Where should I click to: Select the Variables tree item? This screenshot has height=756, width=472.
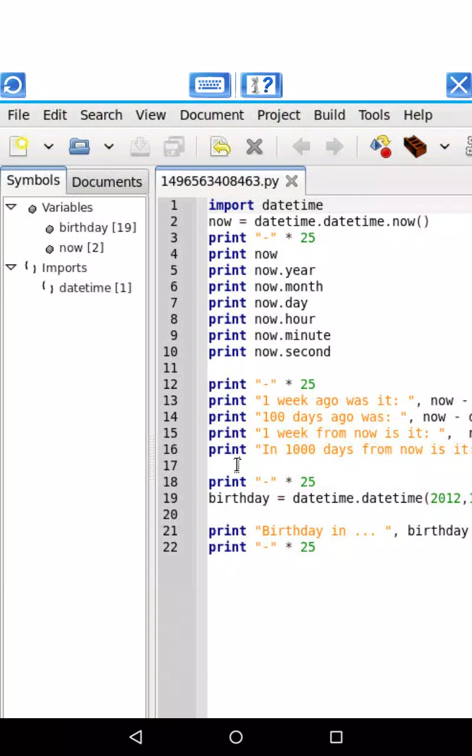[x=67, y=207]
